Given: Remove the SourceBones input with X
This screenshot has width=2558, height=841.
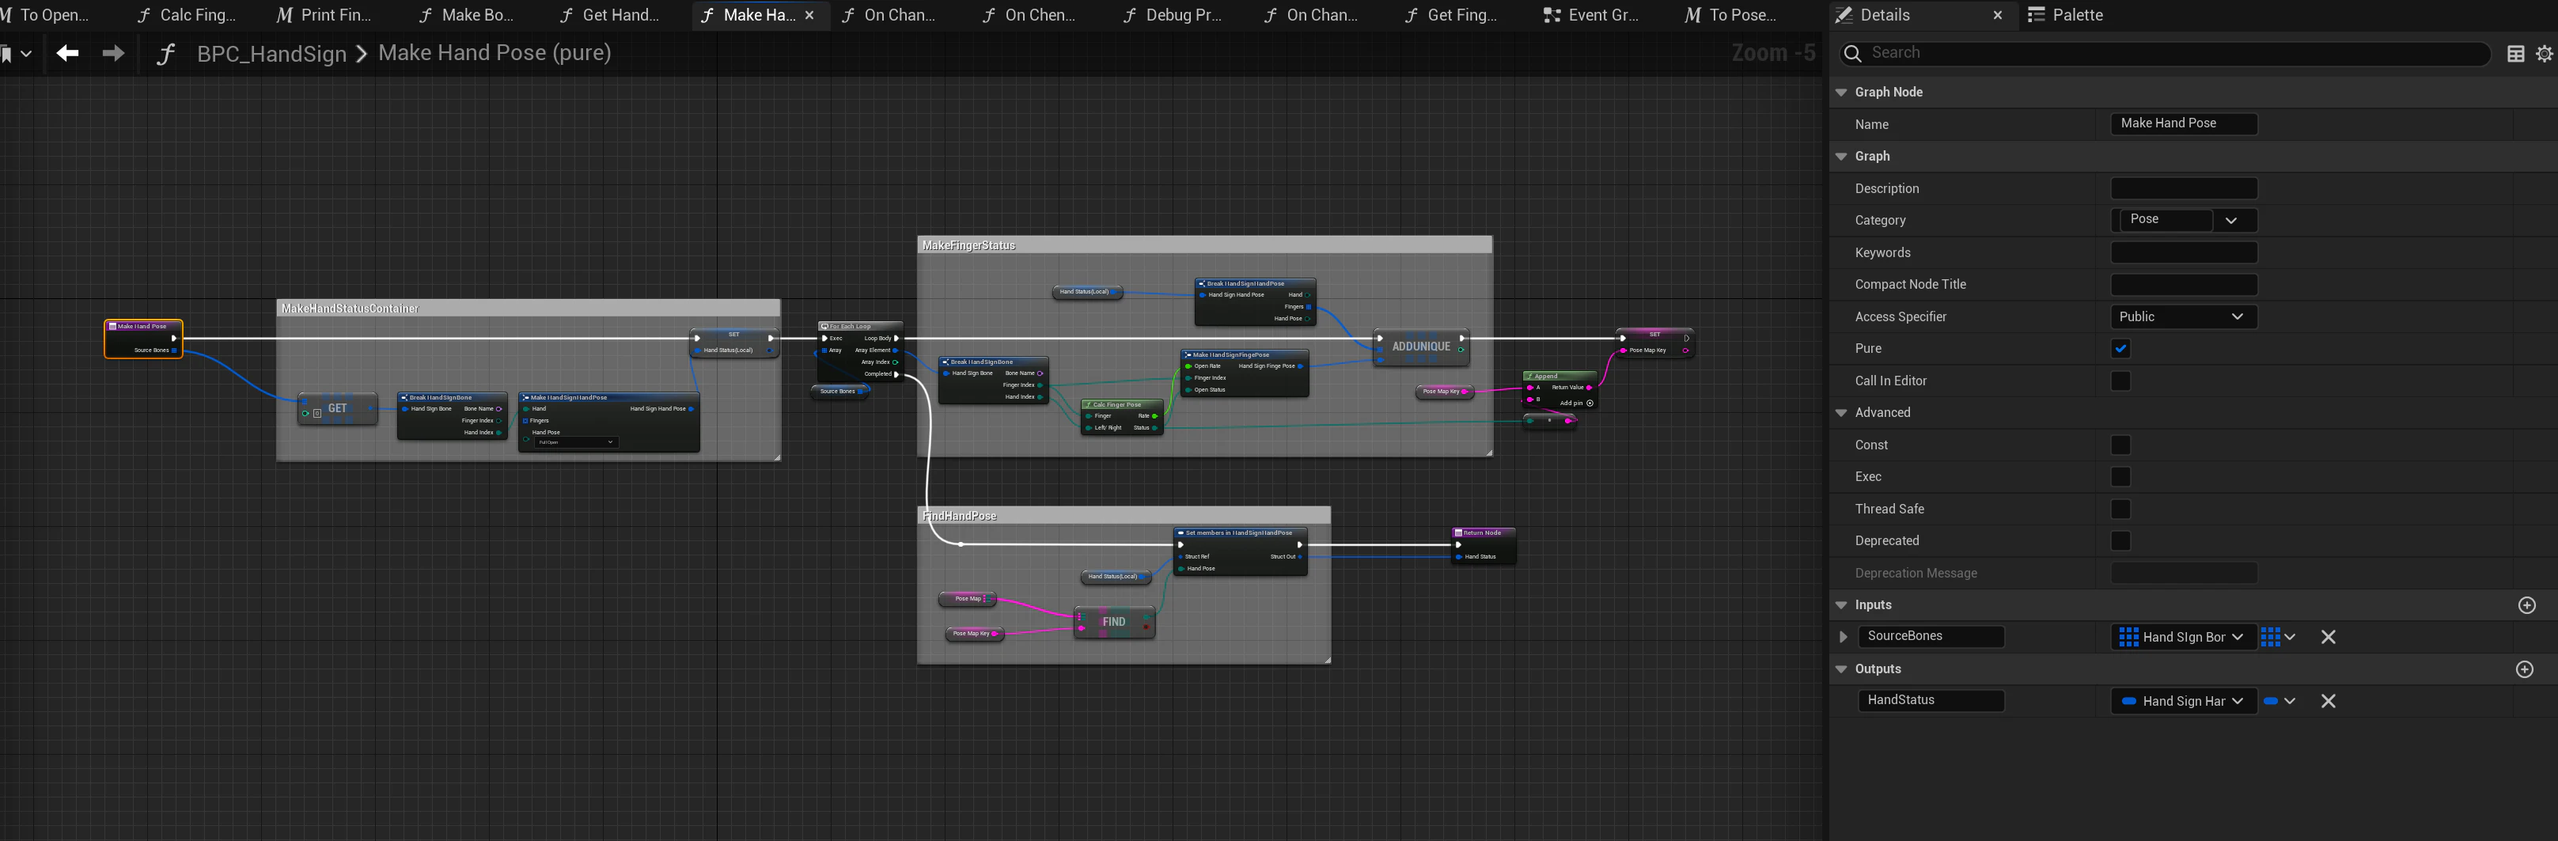Looking at the screenshot, I should coord(2328,638).
